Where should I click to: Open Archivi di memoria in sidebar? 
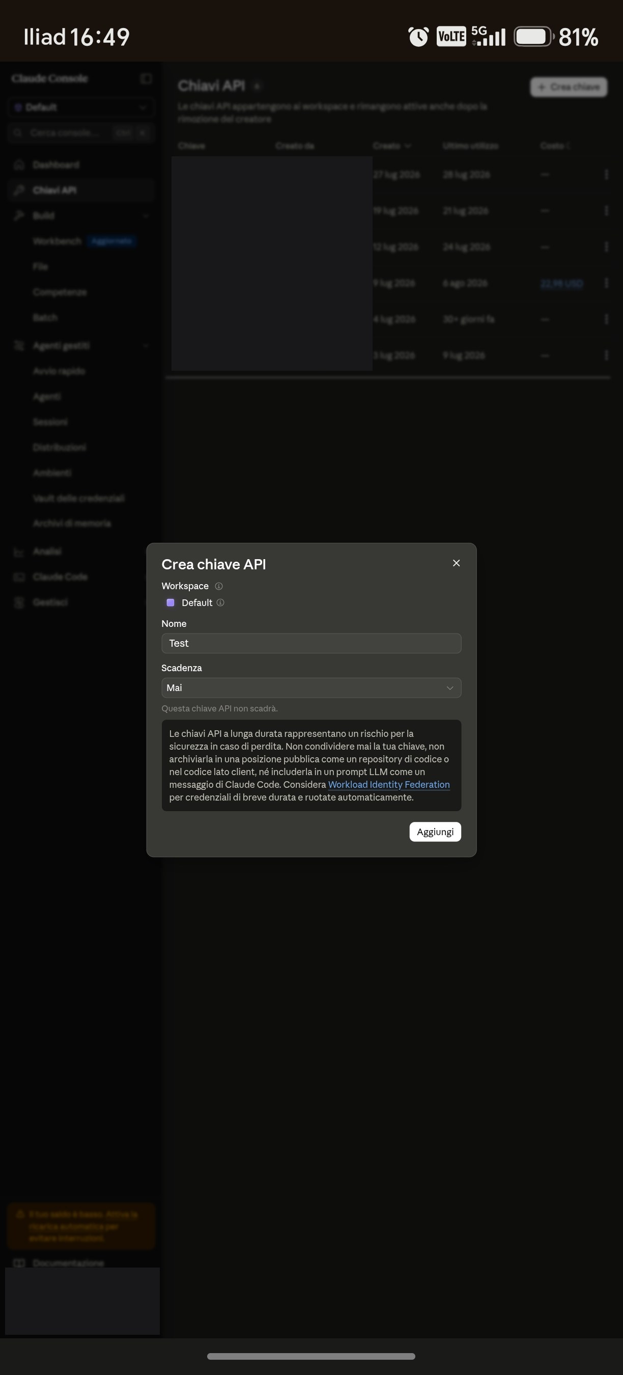click(x=72, y=524)
